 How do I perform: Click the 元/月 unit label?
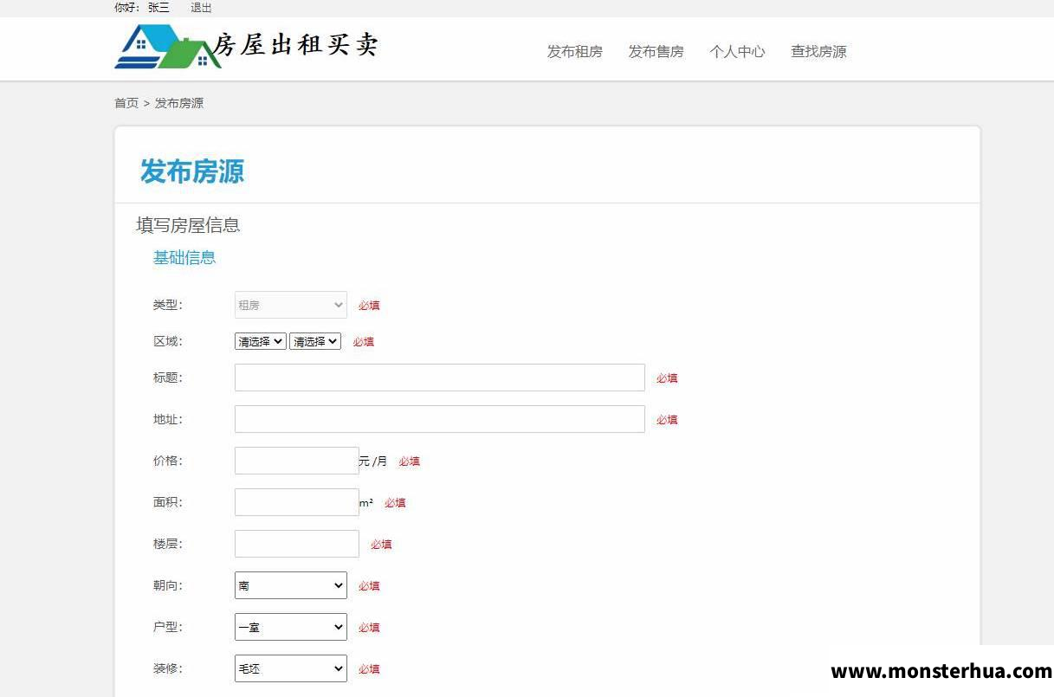pyautogui.click(x=373, y=461)
